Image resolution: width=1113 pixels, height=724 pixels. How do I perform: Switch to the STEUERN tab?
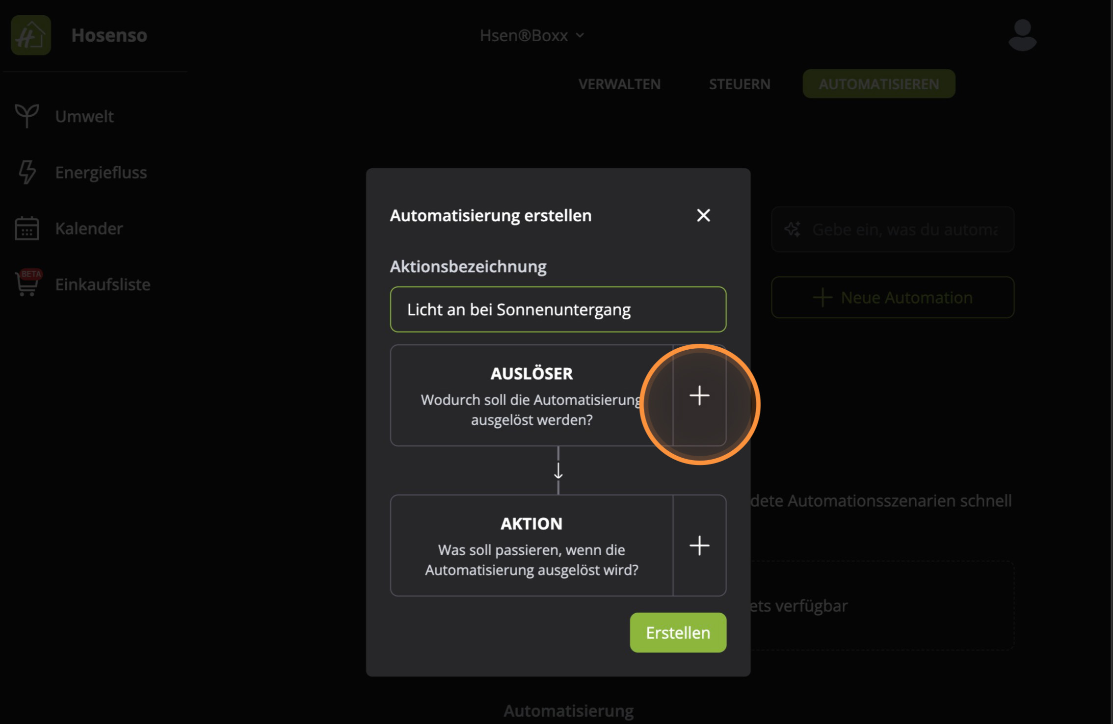coord(739,84)
